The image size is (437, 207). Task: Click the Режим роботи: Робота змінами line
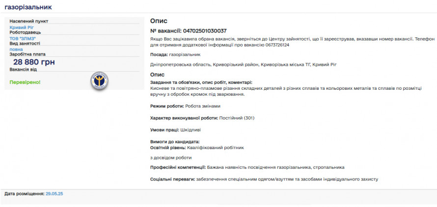click(x=185, y=106)
